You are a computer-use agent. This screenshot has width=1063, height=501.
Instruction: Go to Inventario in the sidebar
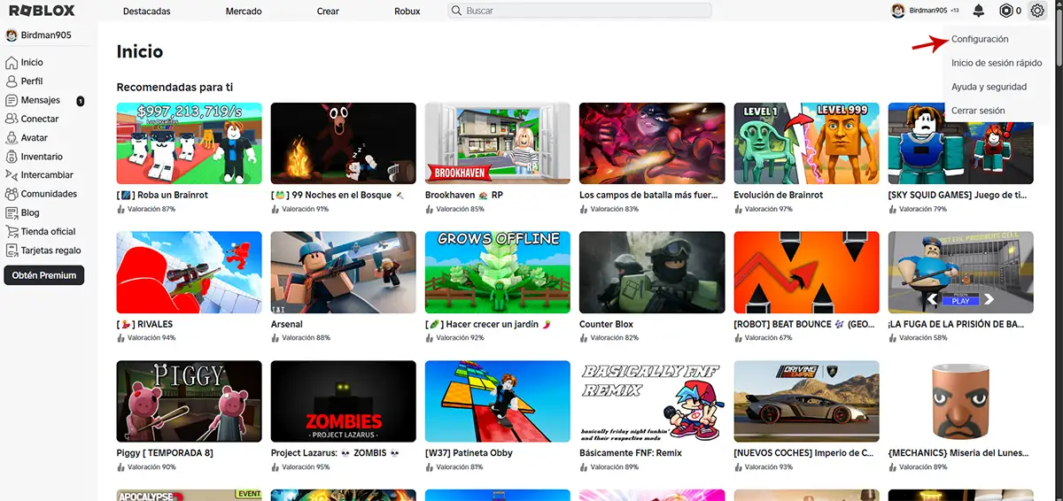42,157
